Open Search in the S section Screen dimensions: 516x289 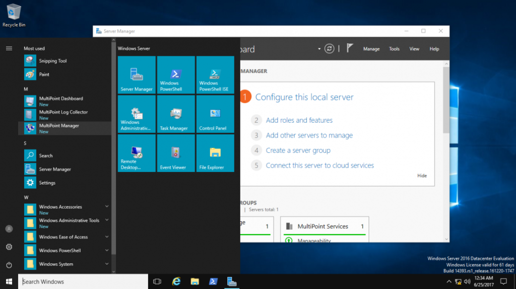pos(65,155)
